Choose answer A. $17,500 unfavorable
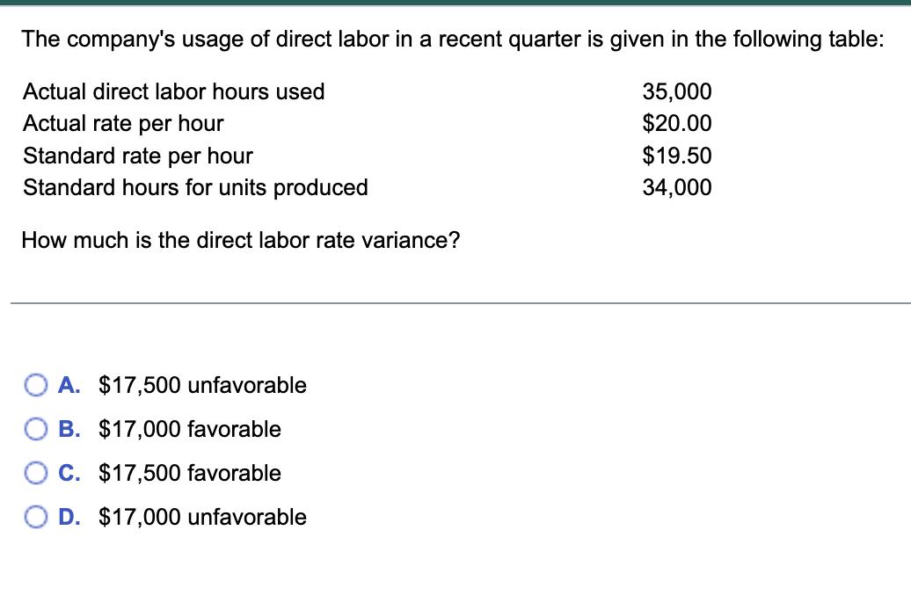911x610 pixels. [202, 385]
